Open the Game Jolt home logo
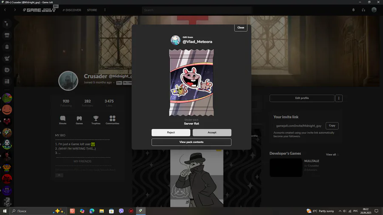The height and width of the screenshot is (215, 383). [x=39, y=10]
